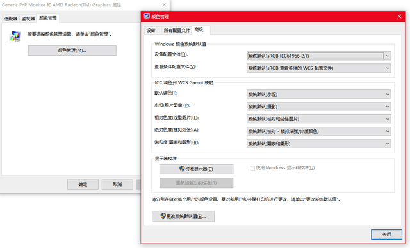The height and width of the screenshot is (248, 410).
Task: Click the 相对色度(线型图片)(L): label
Action: pos(177,118)
